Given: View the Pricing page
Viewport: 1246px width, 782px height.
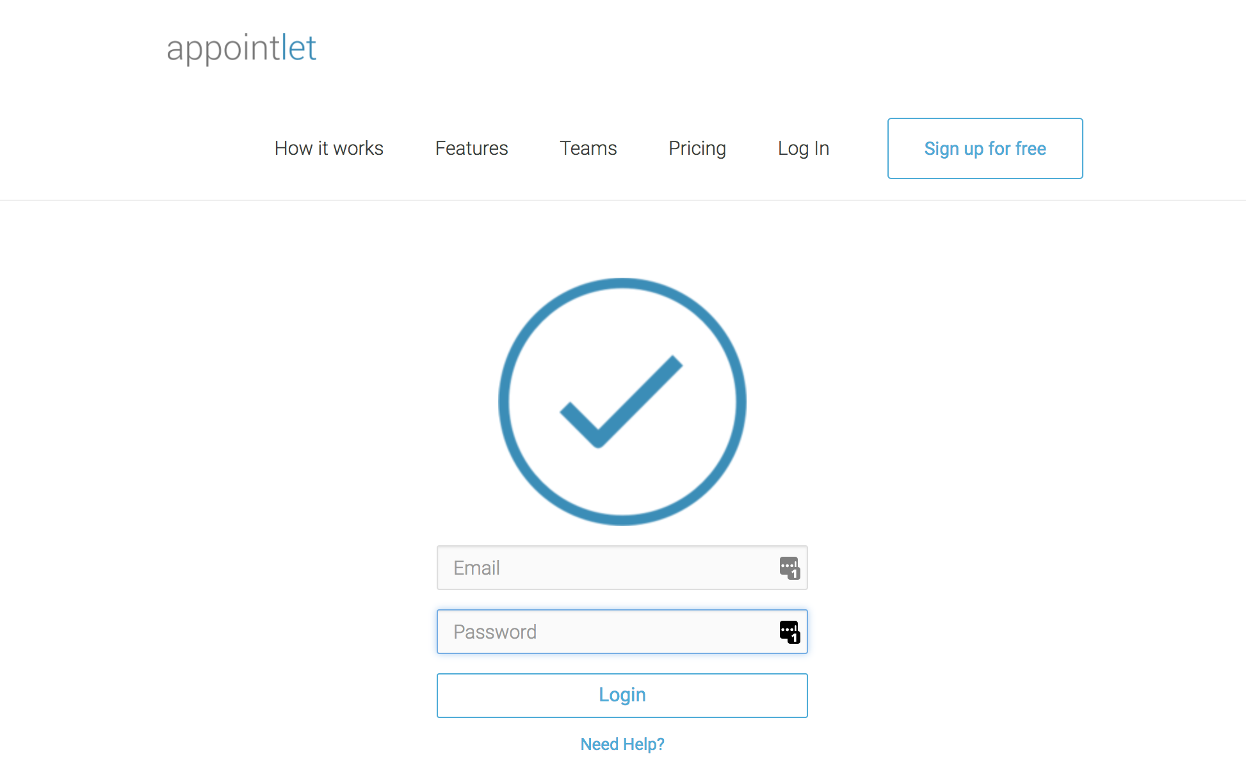Looking at the screenshot, I should [x=697, y=148].
